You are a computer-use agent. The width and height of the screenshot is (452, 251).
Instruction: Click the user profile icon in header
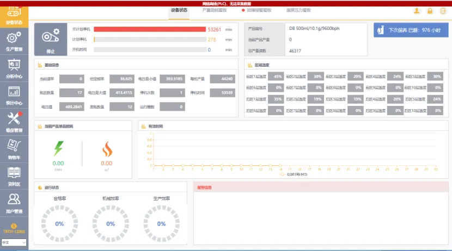coord(417,10)
